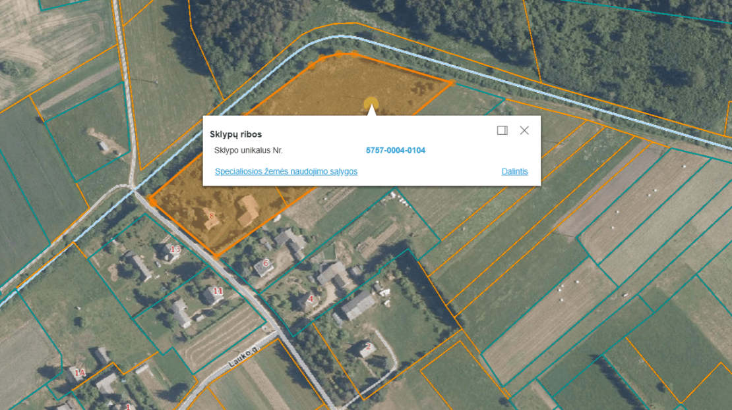Close the Sklypų ribos popup
The width and height of the screenshot is (732, 410).
(524, 130)
